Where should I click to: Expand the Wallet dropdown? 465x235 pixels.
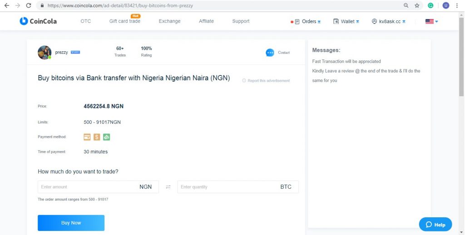[x=346, y=21]
